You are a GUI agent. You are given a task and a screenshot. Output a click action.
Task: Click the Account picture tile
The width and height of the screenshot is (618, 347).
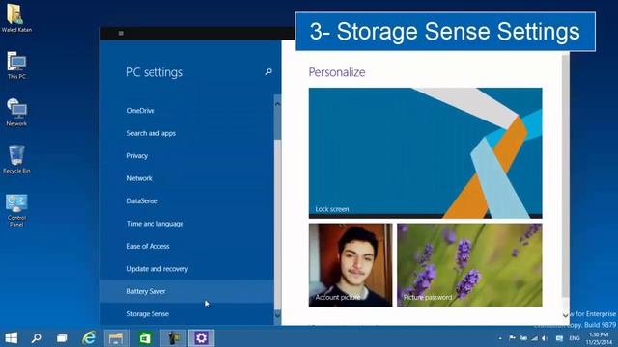351,265
